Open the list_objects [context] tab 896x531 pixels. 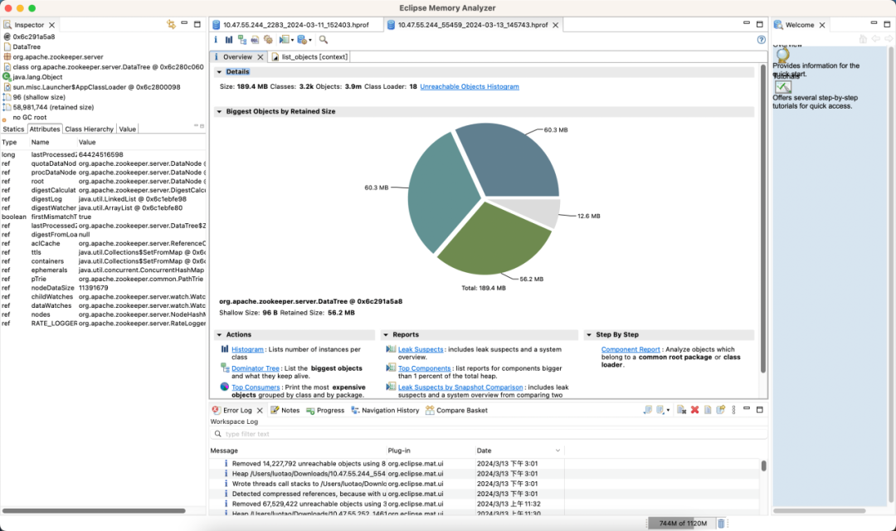(309, 57)
